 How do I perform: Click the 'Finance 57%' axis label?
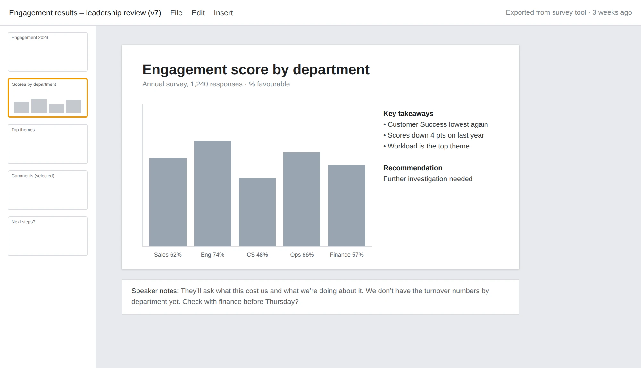pyautogui.click(x=347, y=255)
